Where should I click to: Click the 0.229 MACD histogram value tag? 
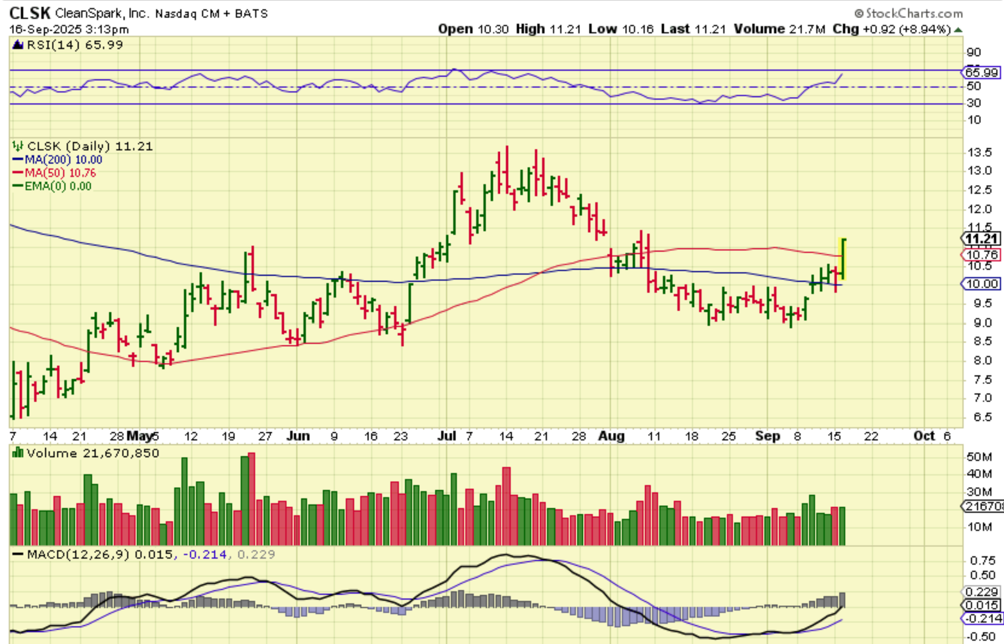click(981, 592)
